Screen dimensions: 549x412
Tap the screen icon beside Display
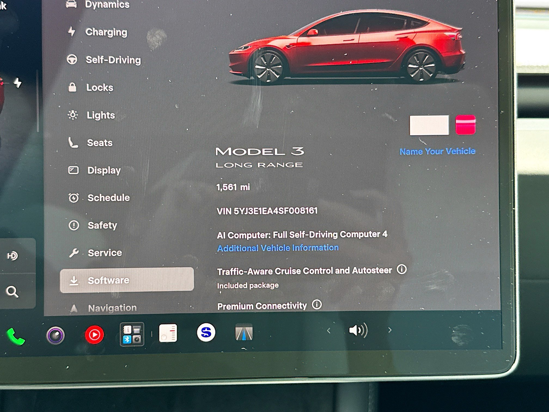coord(73,170)
